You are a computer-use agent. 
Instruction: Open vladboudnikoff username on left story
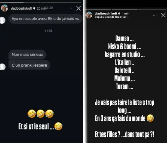point(21,8)
